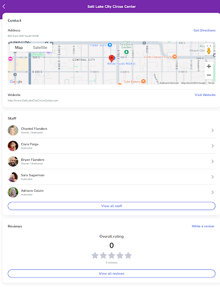Select Bryan Flanders name text

click(x=33, y=160)
